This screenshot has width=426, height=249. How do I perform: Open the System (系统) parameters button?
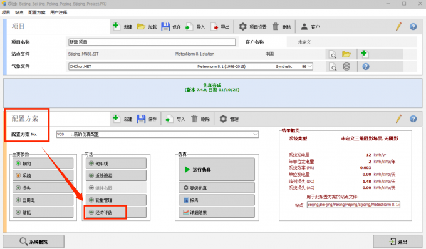pos(43,175)
